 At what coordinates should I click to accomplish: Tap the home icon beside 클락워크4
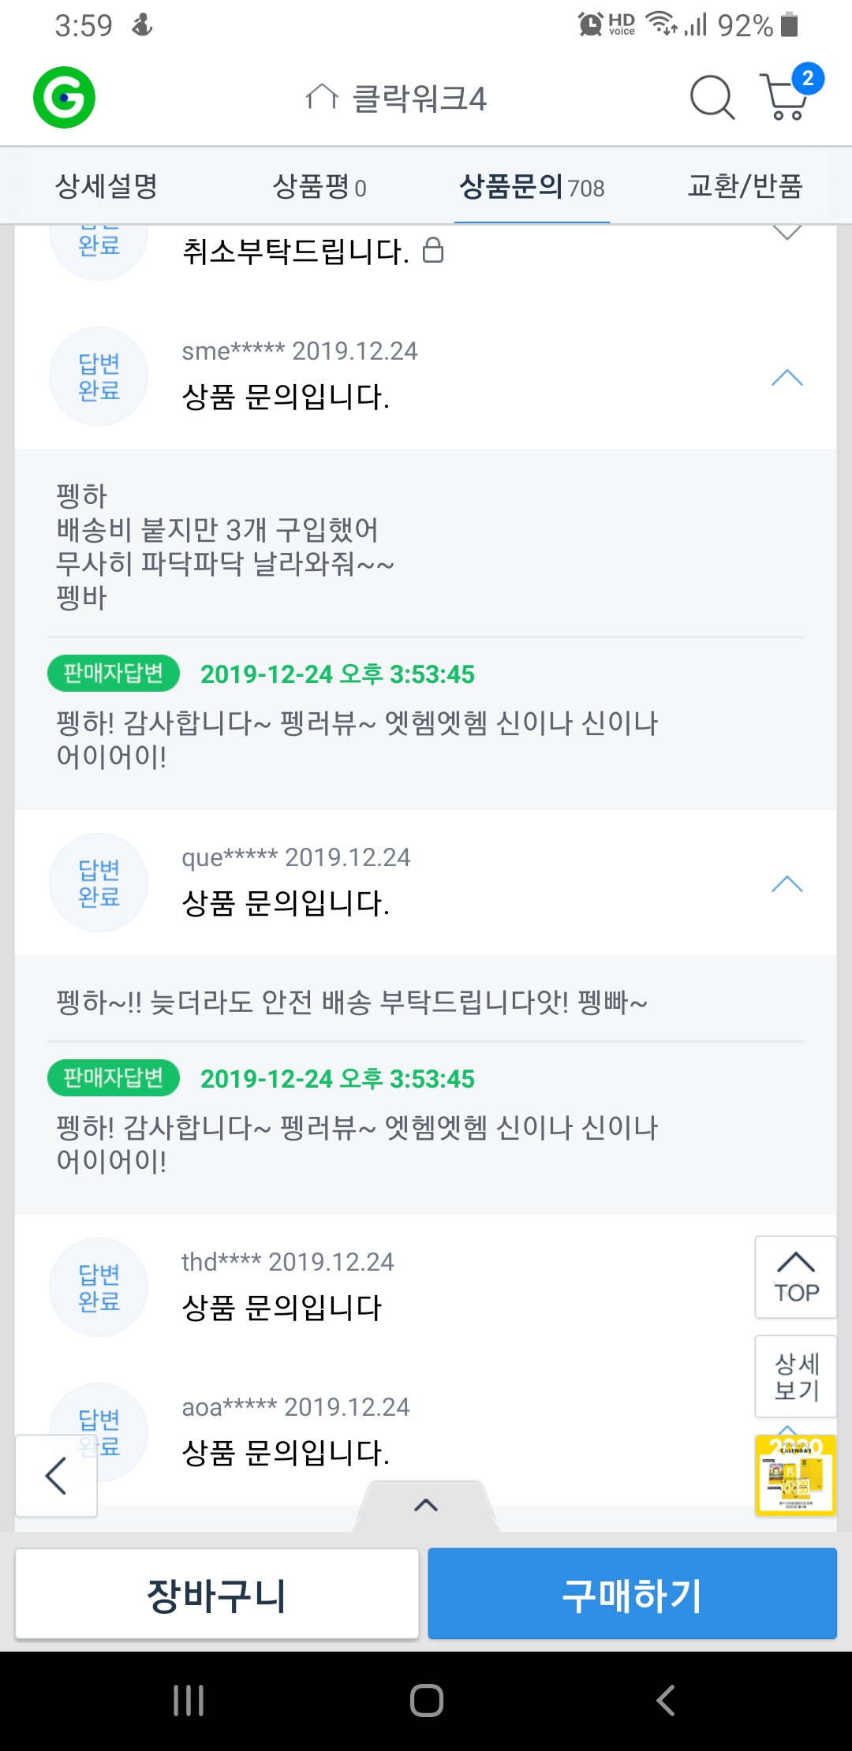(321, 98)
